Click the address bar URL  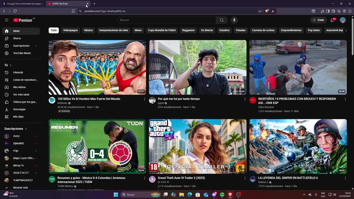(x=105, y=11)
